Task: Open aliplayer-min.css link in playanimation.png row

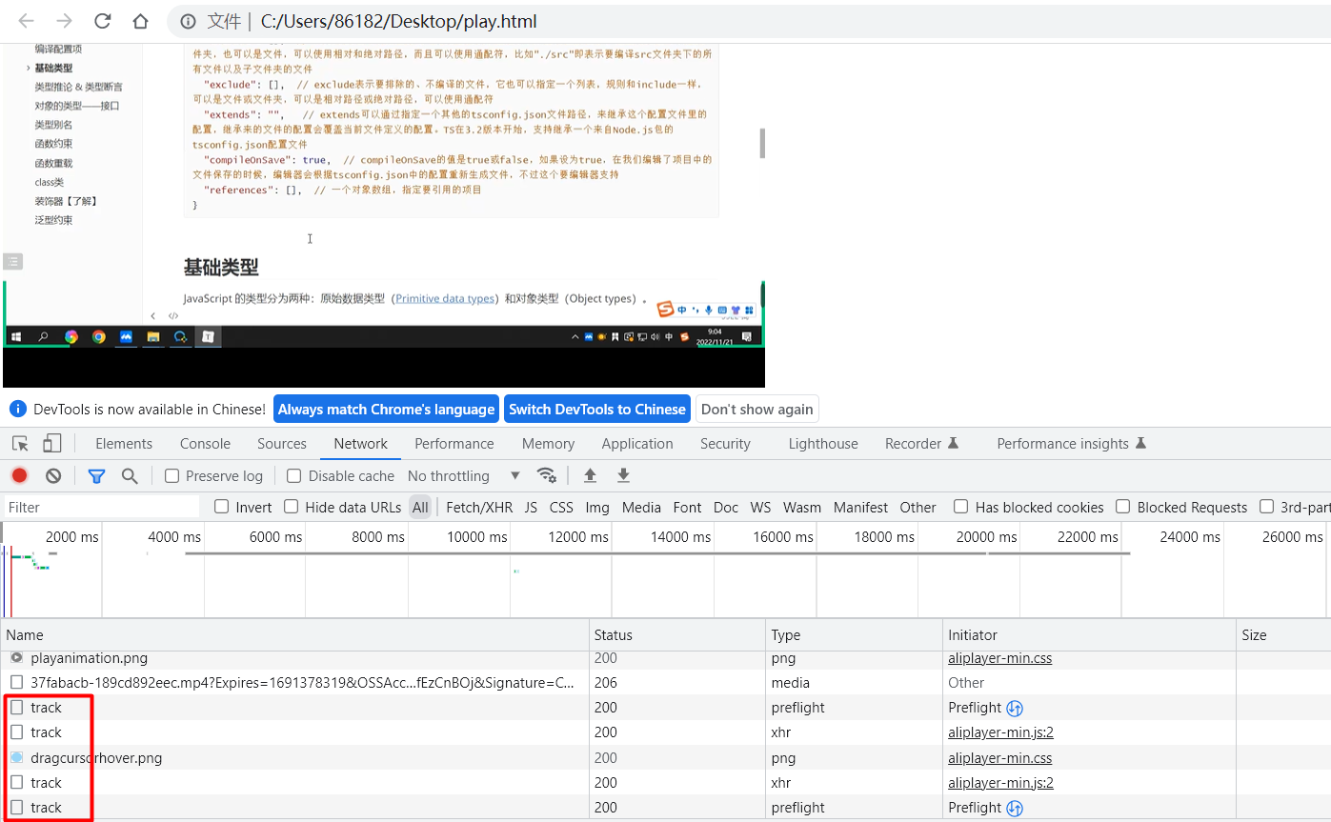Action: tap(999, 657)
